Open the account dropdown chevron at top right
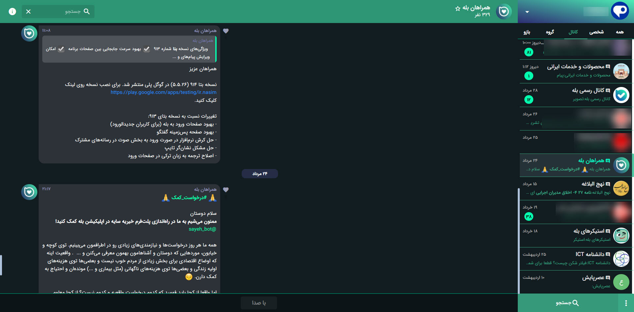Image resolution: width=634 pixels, height=312 pixels. coord(528,12)
